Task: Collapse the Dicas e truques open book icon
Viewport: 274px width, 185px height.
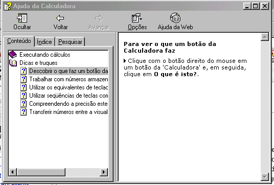Action: pyautogui.click(x=13, y=63)
